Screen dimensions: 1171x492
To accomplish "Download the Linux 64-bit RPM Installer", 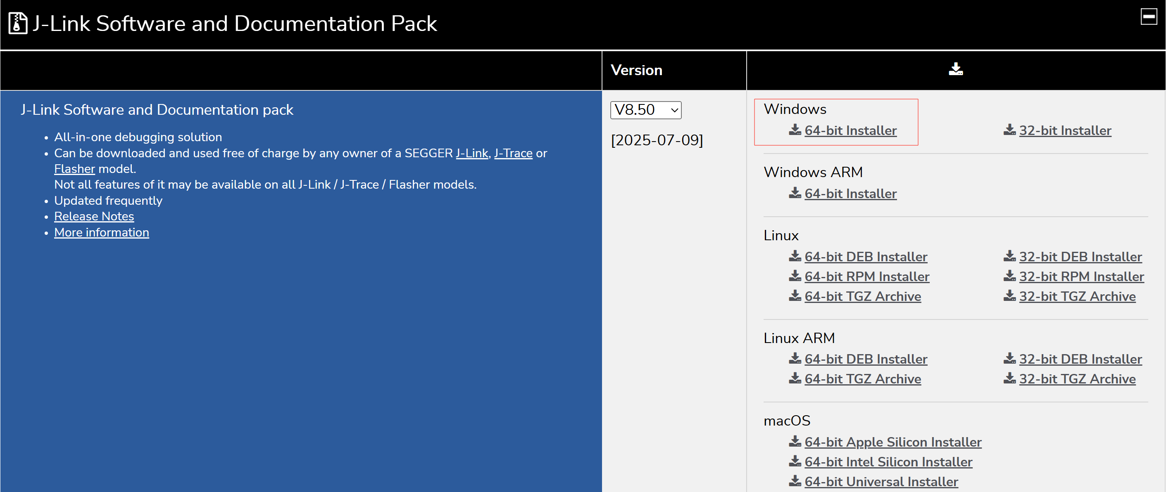I will click(x=866, y=276).
